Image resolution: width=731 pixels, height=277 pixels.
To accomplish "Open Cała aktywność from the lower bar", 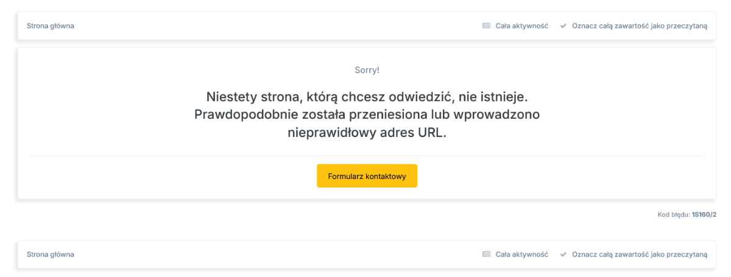I will [521, 254].
